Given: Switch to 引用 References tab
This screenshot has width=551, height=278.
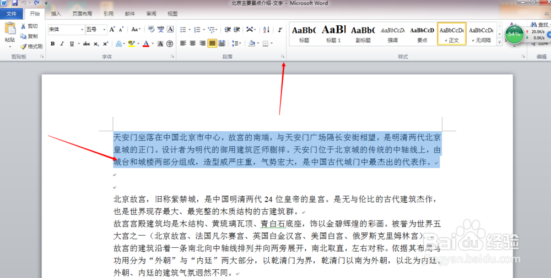Looking at the screenshot, I should tap(109, 14).
